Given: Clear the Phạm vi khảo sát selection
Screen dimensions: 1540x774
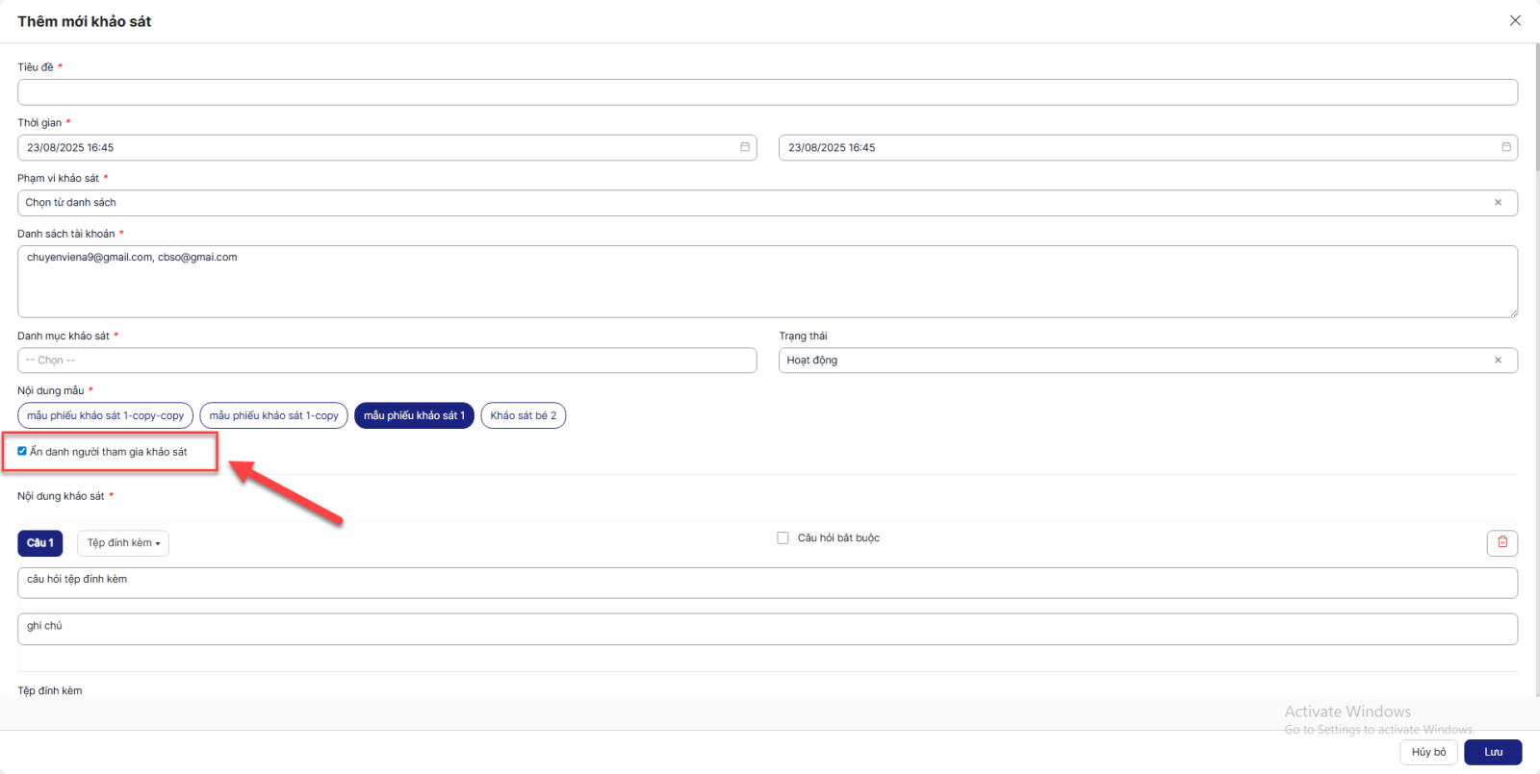Looking at the screenshot, I should click(x=1498, y=203).
